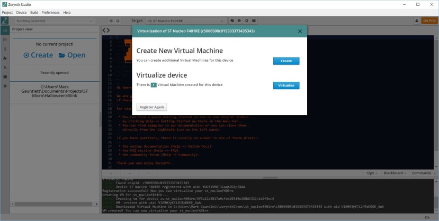The width and height of the screenshot is (439, 221).
Task: Click the register device square icon
Action: 246,21
